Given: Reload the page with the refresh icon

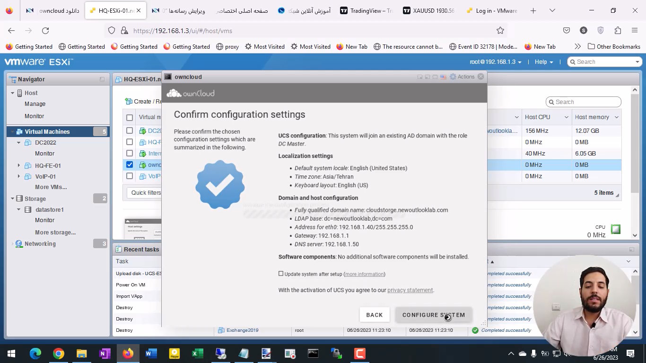Looking at the screenshot, I should tap(45, 31).
